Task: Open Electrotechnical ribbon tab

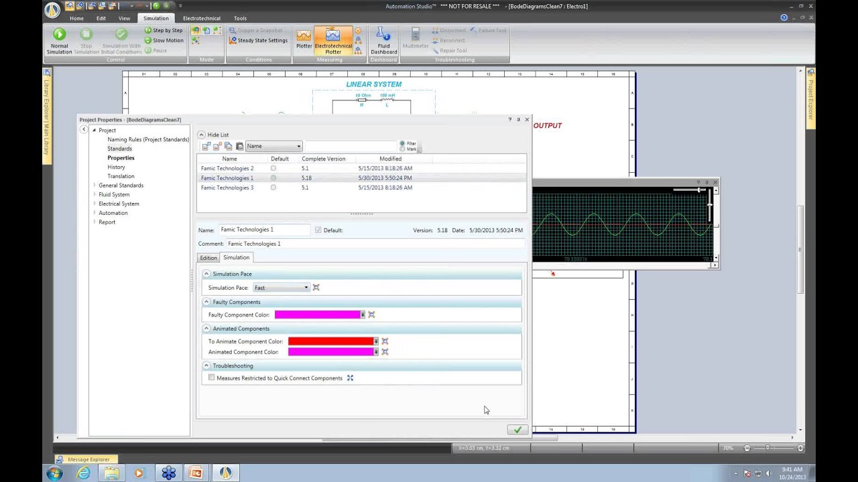Action: 201,18
